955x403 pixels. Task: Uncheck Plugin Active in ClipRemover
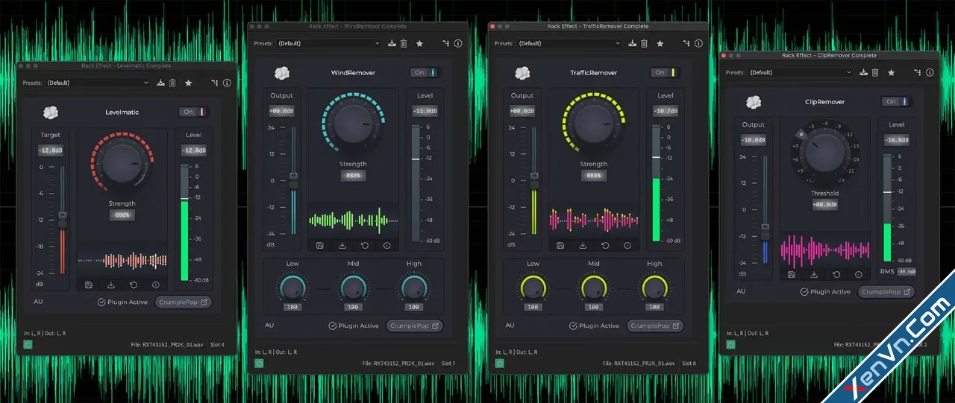[804, 292]
